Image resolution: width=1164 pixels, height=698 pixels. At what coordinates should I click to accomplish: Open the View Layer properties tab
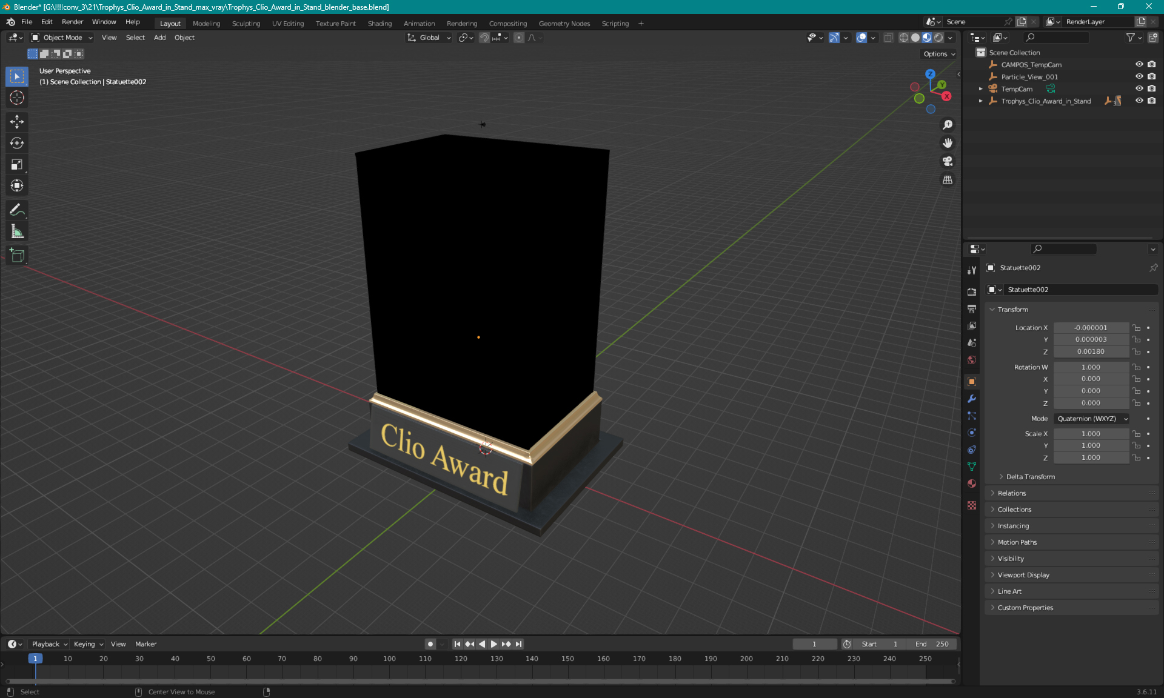972,325
